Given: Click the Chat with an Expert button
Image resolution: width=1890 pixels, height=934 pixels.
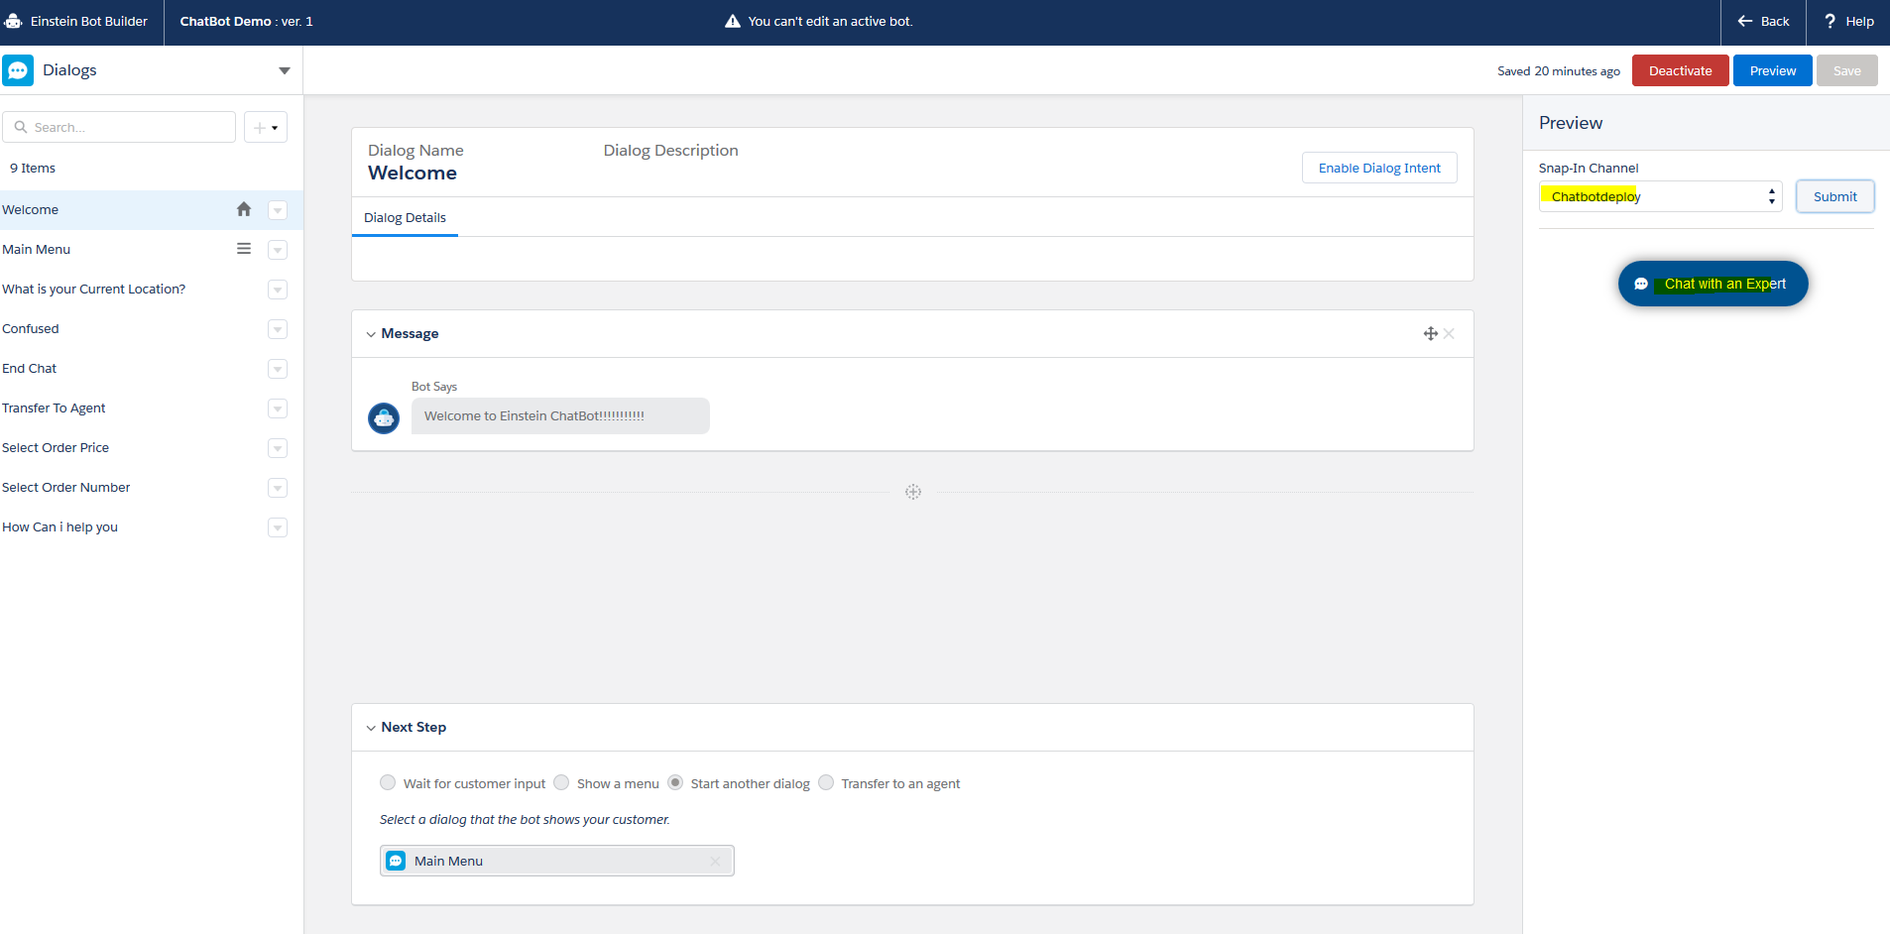Looking at the screenshot, I should [1713, 284].
